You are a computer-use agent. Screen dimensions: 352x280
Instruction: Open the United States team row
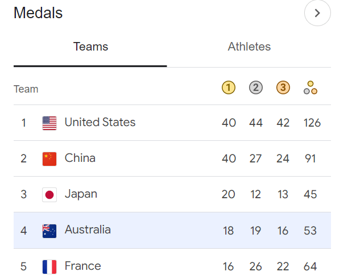[x=172, y=123]
